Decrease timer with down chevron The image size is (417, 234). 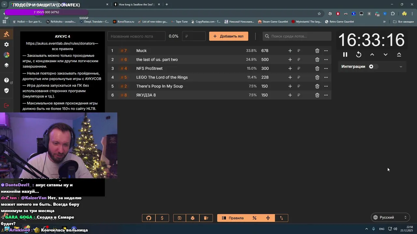385,55
